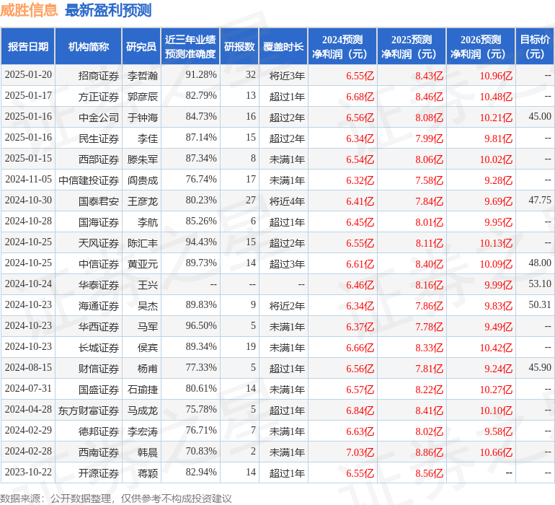The image size is (555, 505).
Task: Click 2026 profit forecast 10.96亿
Action: [496, 76]
